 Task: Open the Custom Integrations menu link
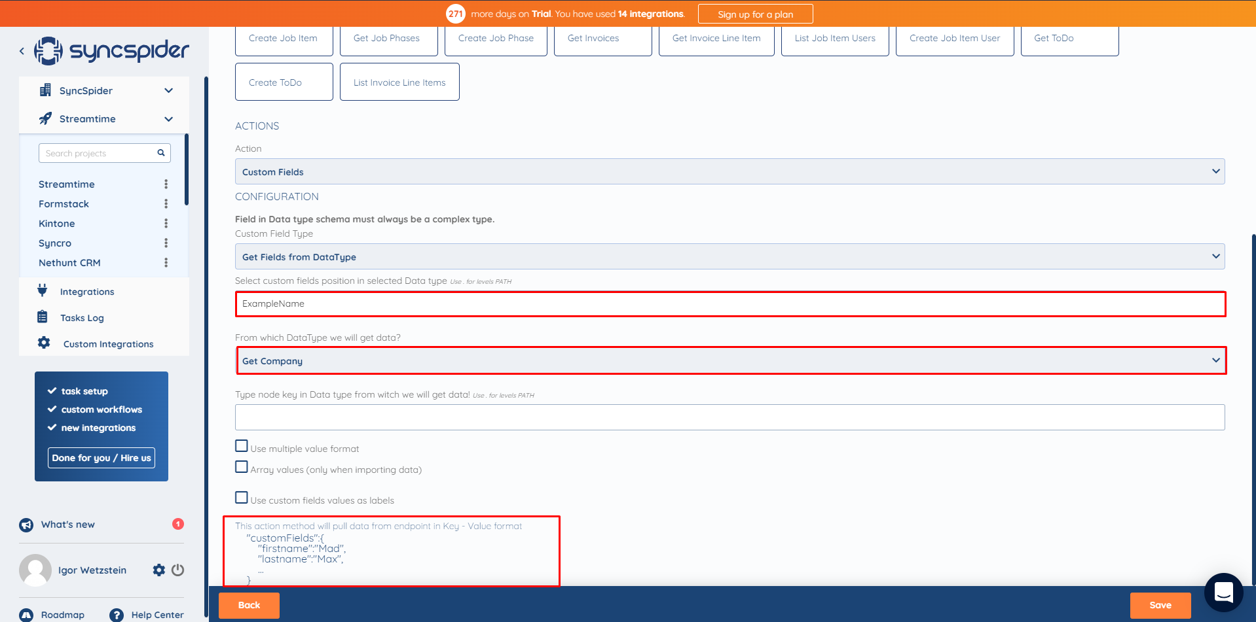pyautogui.click(x=109, y=344)
